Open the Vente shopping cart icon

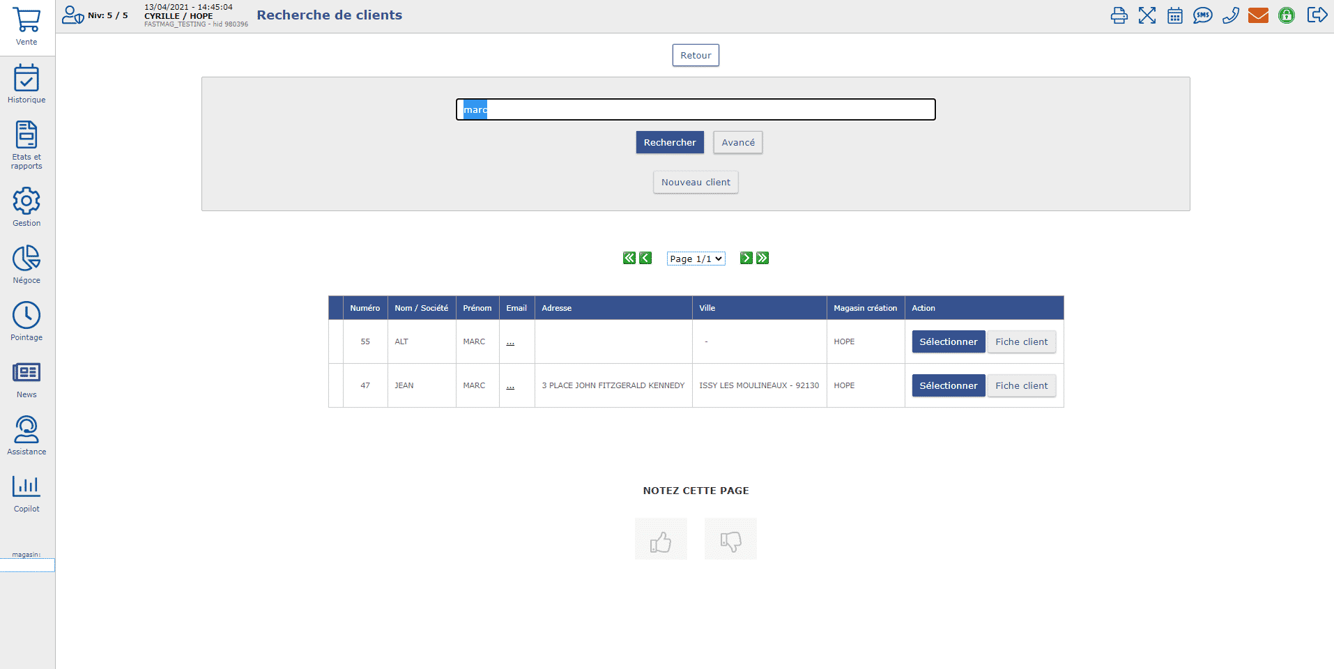[26, 21]
